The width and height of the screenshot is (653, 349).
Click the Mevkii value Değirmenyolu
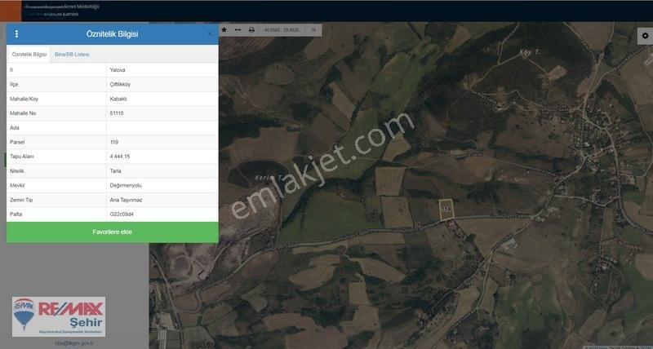coord(126,186)
